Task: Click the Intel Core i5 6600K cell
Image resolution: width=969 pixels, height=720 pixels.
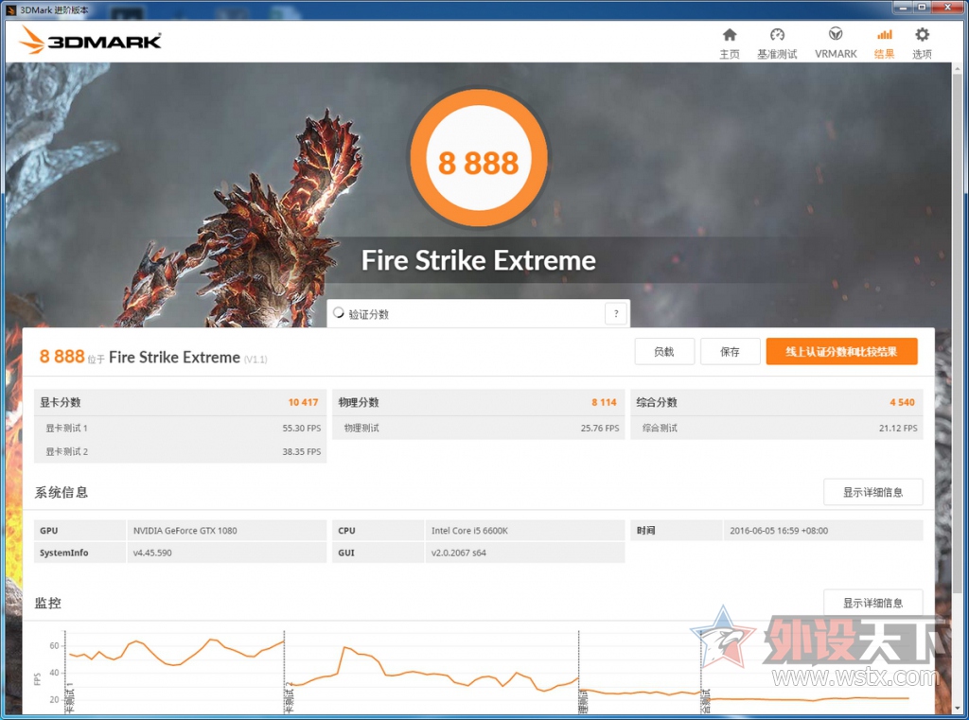Action: tap(524, 530)
